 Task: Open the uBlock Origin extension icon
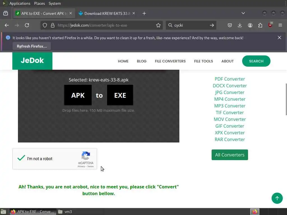pos(270,25)
